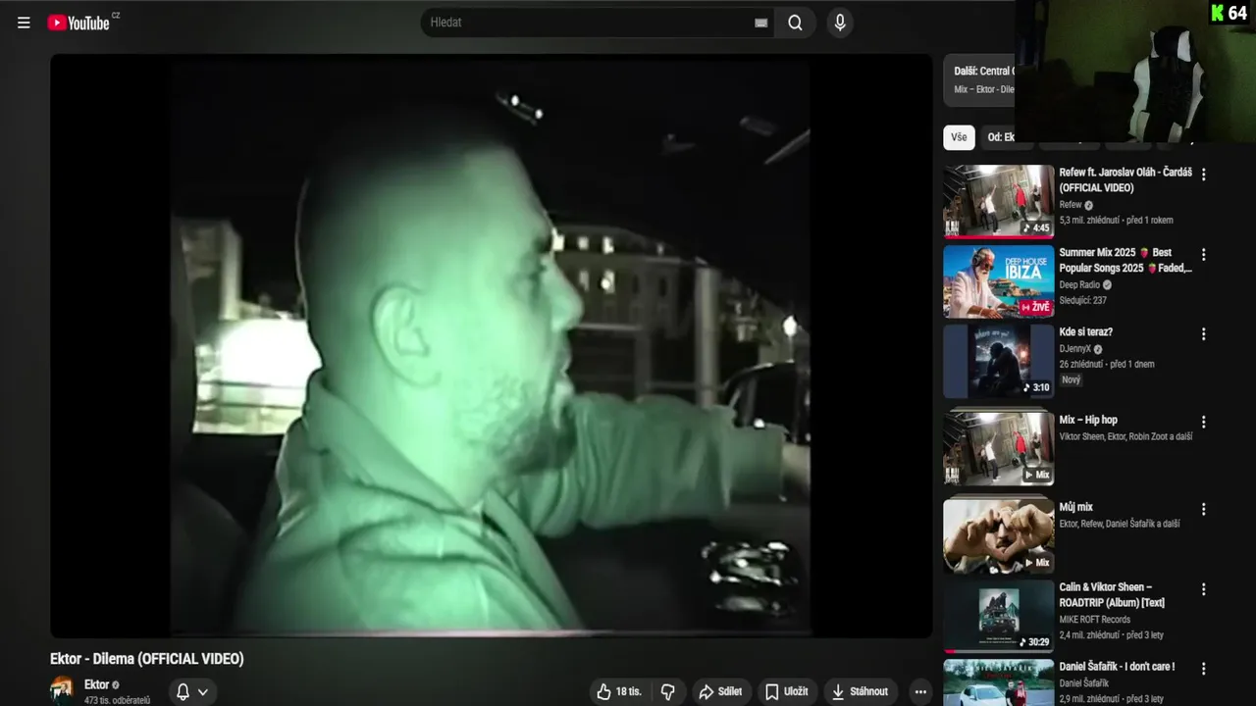Click the Ektor video player area
The width and height of the screenshot is (1256, 706).
point(491,345)
